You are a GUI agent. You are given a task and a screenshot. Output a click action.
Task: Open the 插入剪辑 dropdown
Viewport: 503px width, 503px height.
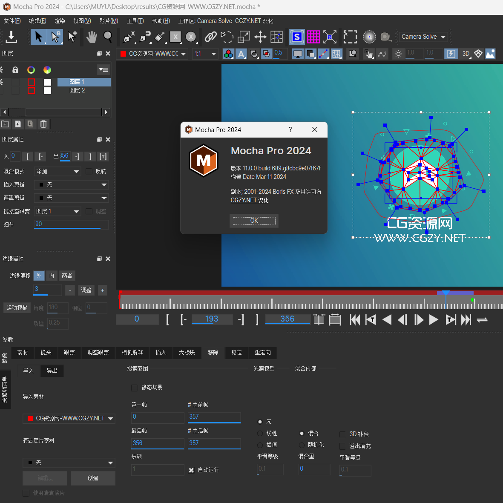pos(71,185)
